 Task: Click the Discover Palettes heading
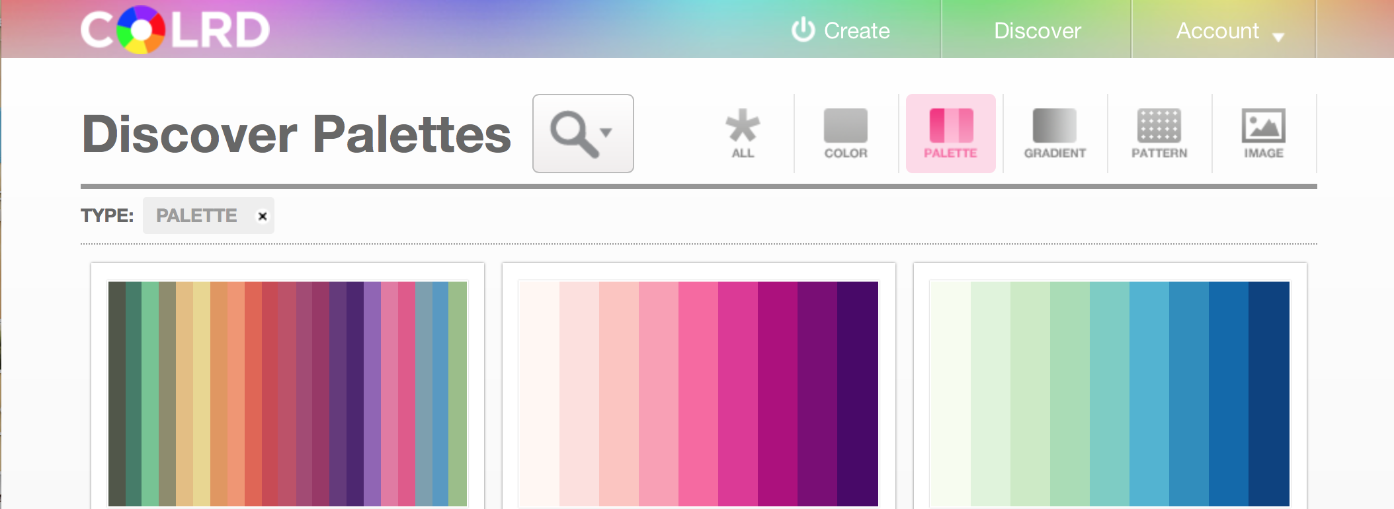click(x=296, y=134)
